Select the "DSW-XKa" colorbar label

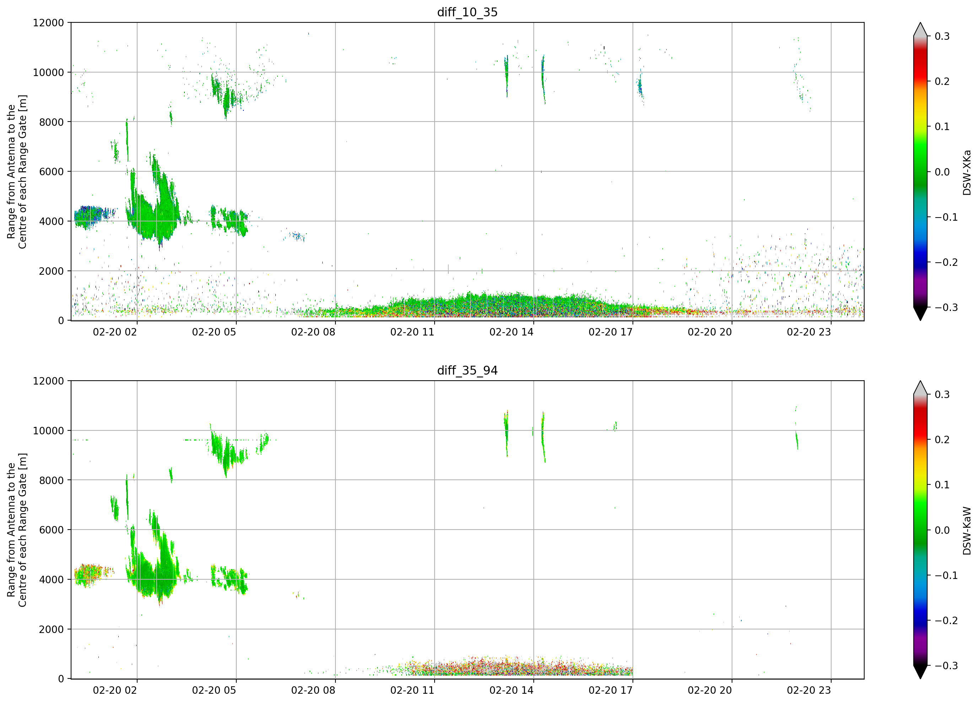(967, 172)
